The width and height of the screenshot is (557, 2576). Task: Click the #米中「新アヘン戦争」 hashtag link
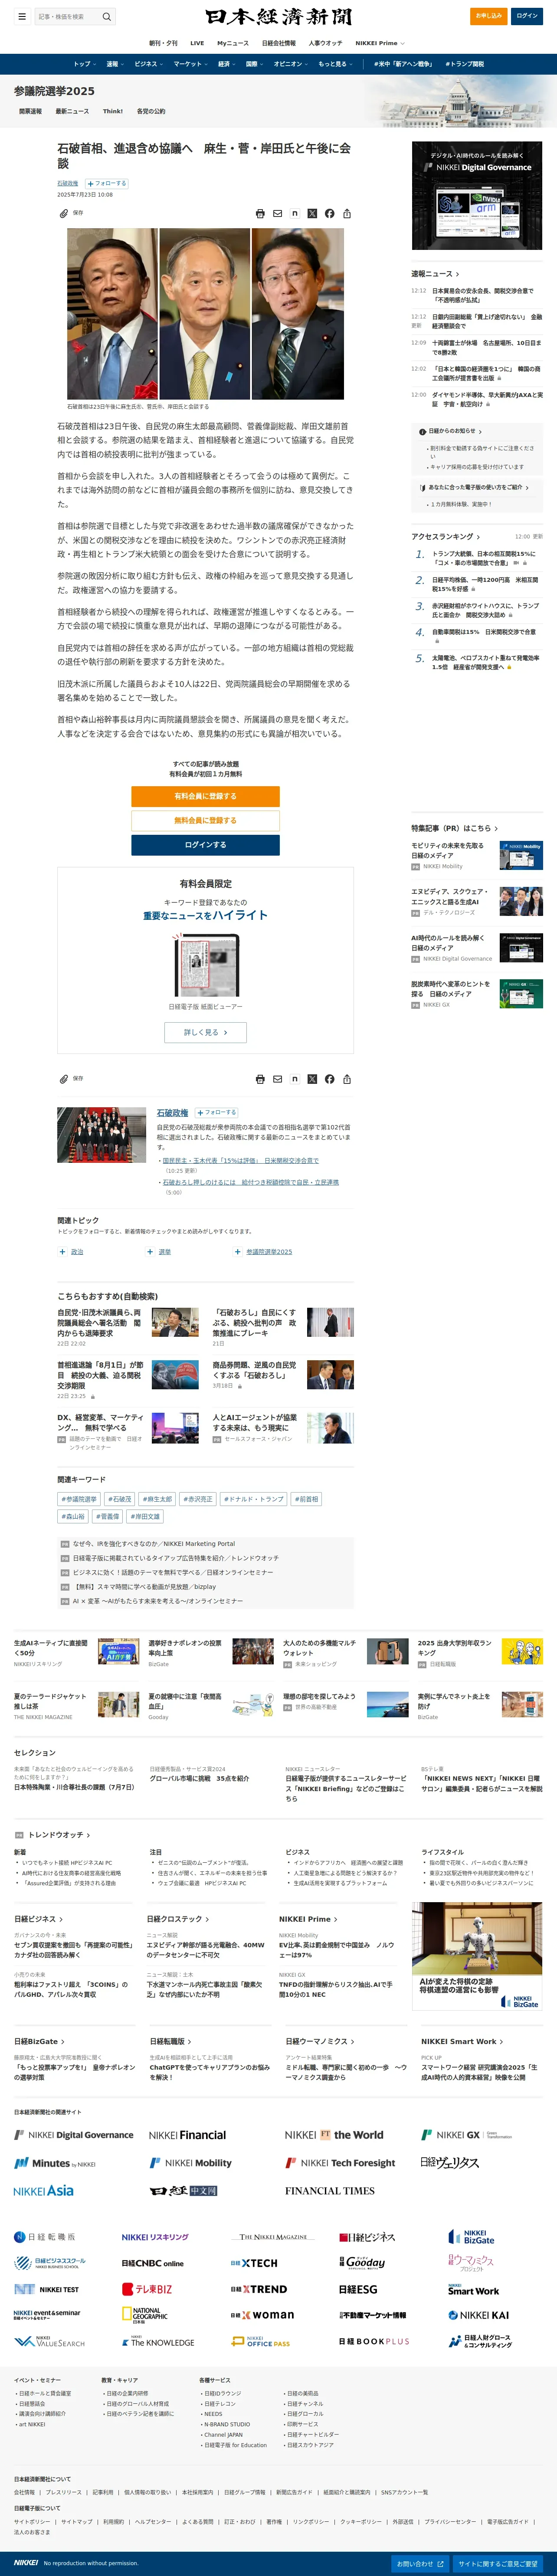click(x=403, y=64)
